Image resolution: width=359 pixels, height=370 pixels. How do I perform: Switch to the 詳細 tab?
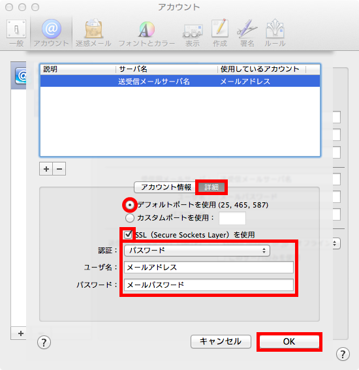[x=211, y=187]
